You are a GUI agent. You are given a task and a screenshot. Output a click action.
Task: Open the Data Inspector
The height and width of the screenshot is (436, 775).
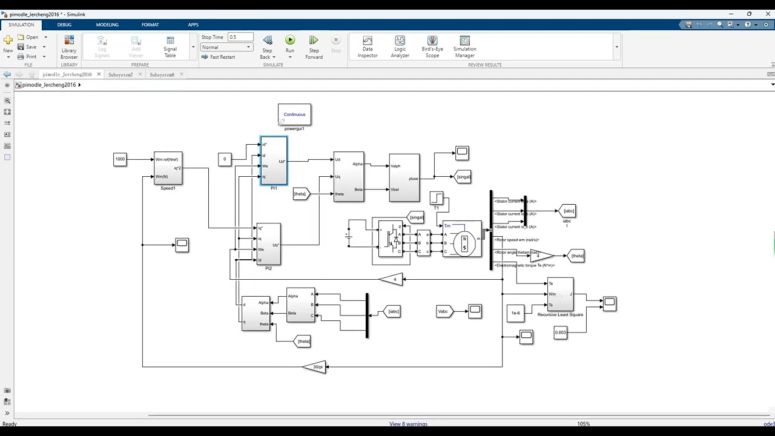click(x=368, y=47)
